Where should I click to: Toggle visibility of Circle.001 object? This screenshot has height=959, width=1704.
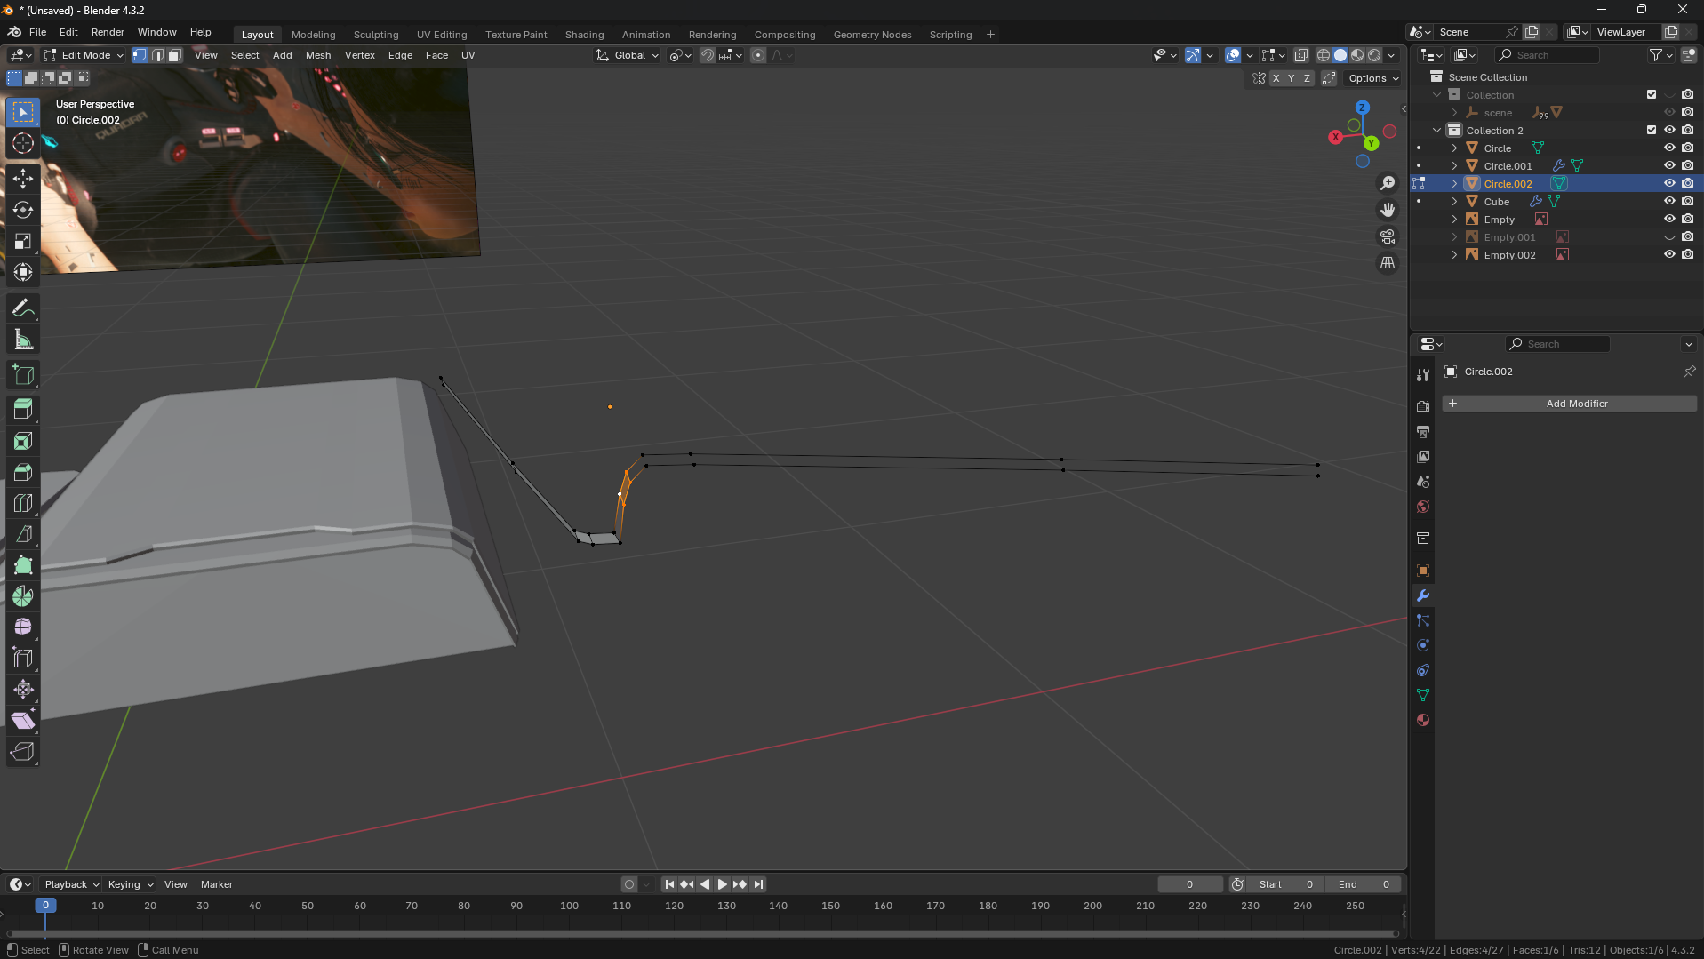tap(1669, 165)
